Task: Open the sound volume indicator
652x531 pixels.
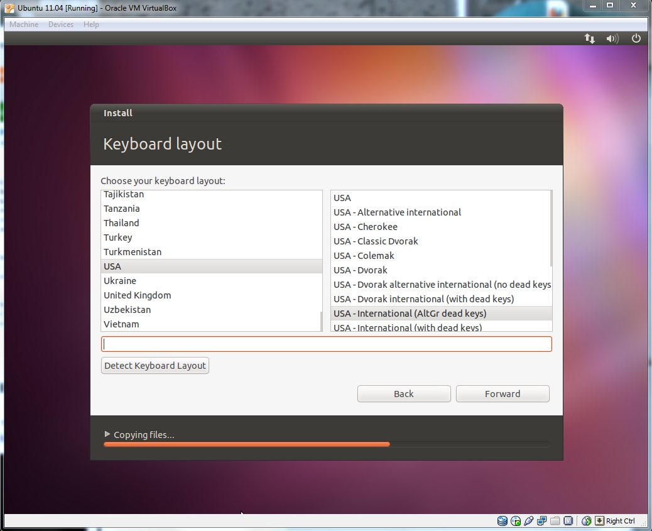Action: (x=612, y=38)
